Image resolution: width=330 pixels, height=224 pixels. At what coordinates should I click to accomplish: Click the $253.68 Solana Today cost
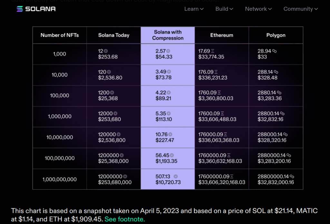coord(108,57)
